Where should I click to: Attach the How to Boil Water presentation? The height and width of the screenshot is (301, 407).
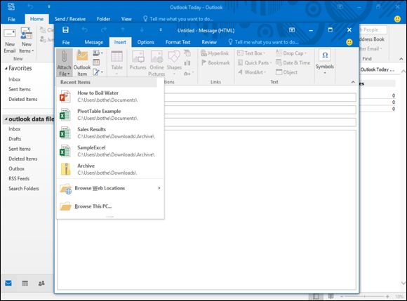[x=110, y=96]
